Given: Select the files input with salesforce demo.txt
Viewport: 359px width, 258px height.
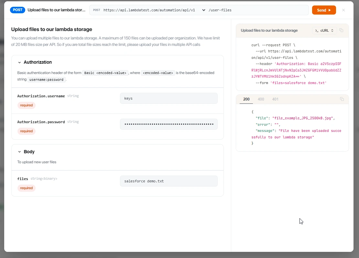Looking at the screenshot, I should click(x=169, y=181).
